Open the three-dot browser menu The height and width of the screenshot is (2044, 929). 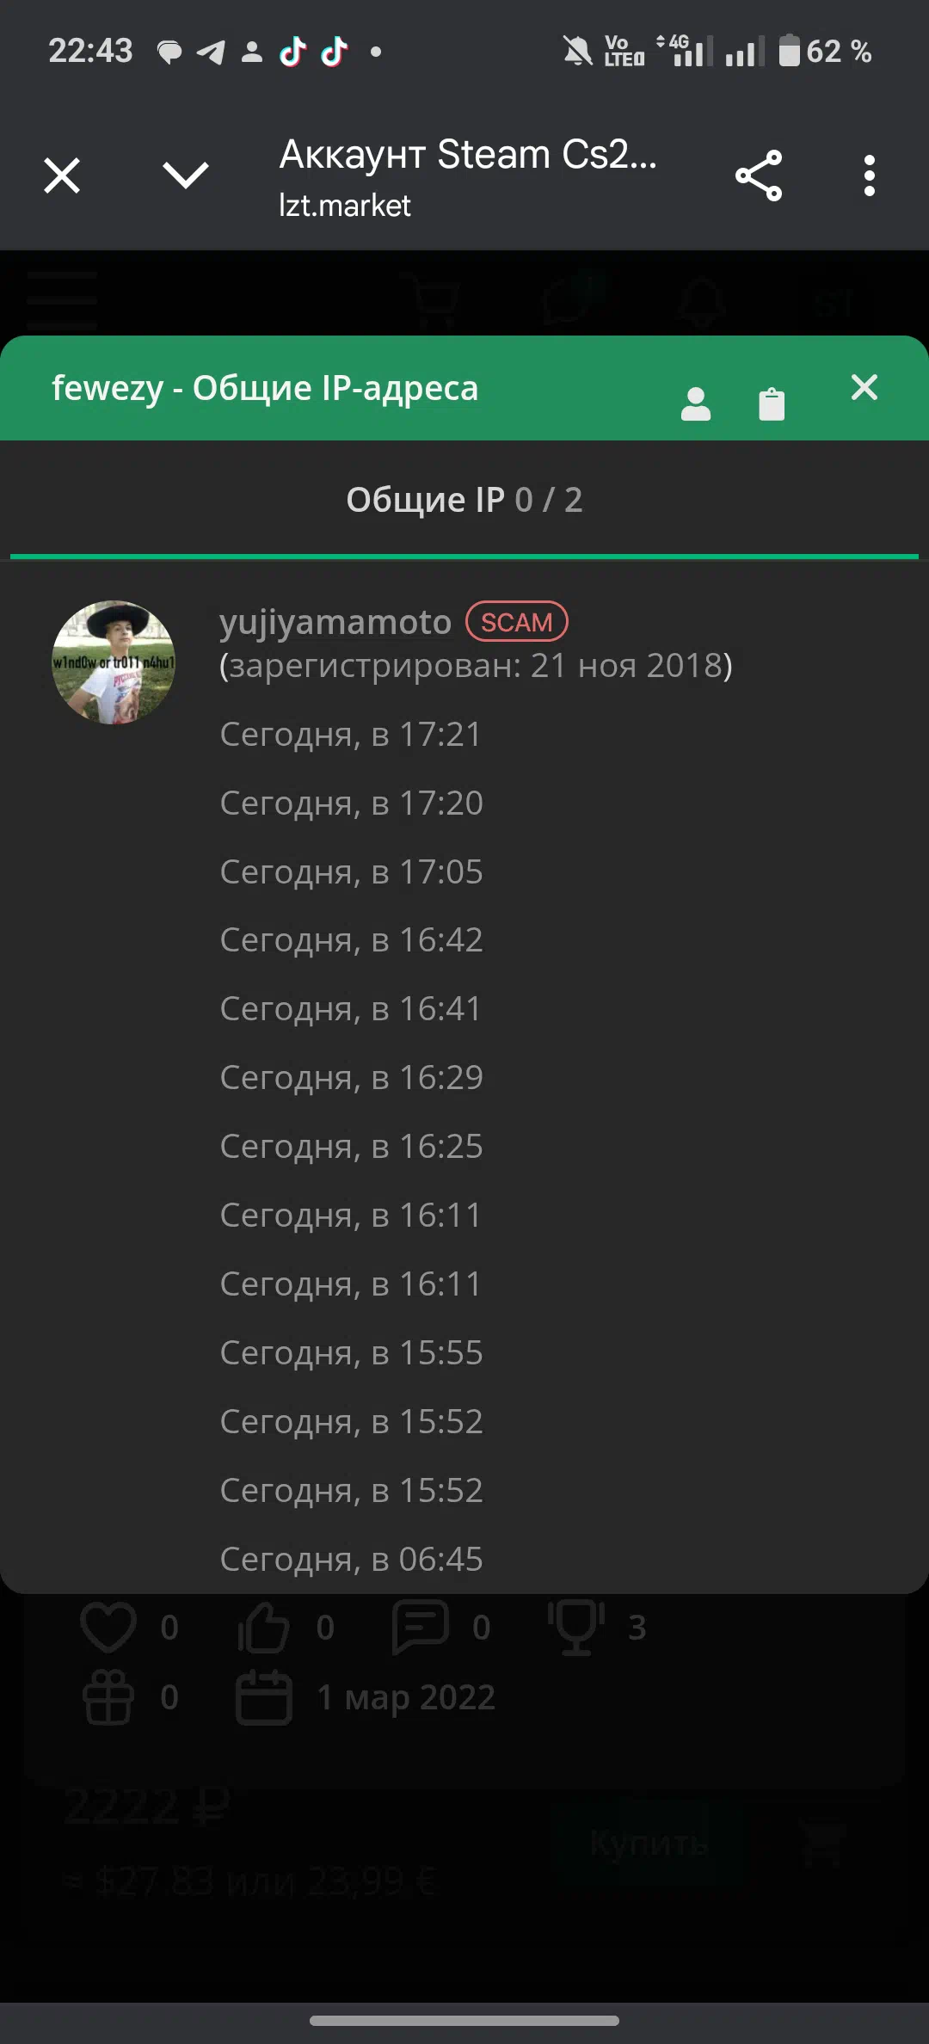pos(870,175)
